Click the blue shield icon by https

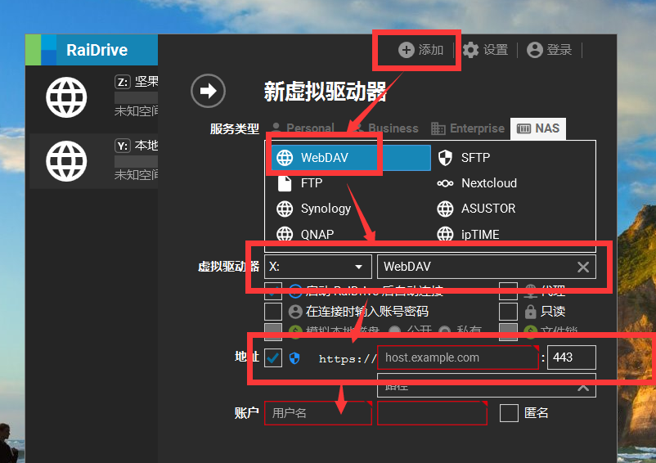(x=294, y=358)
